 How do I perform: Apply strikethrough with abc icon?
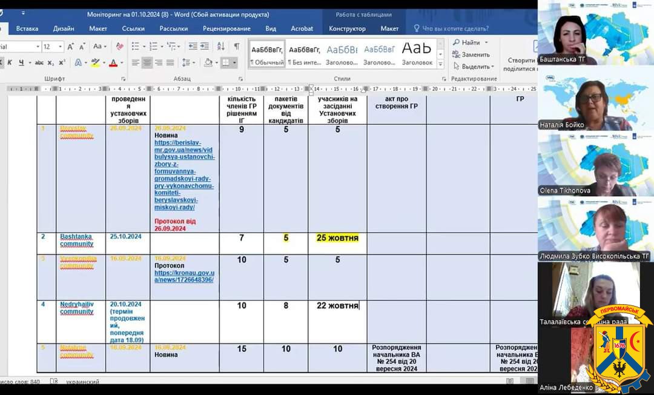click(39, 62)
